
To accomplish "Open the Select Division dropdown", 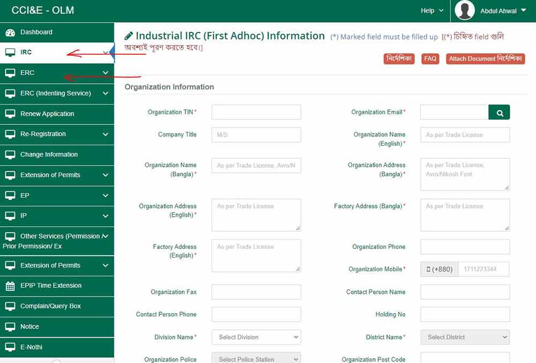I will point(256,337).
